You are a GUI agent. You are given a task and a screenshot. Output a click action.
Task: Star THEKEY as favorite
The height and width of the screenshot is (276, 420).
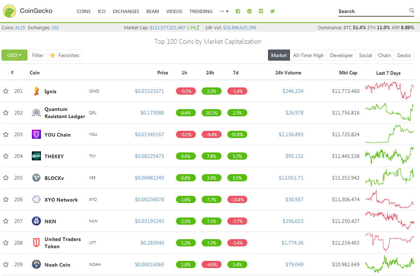coord(6,156)
